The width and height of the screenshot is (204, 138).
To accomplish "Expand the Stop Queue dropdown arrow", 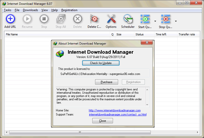I will [x=176, y=21].
